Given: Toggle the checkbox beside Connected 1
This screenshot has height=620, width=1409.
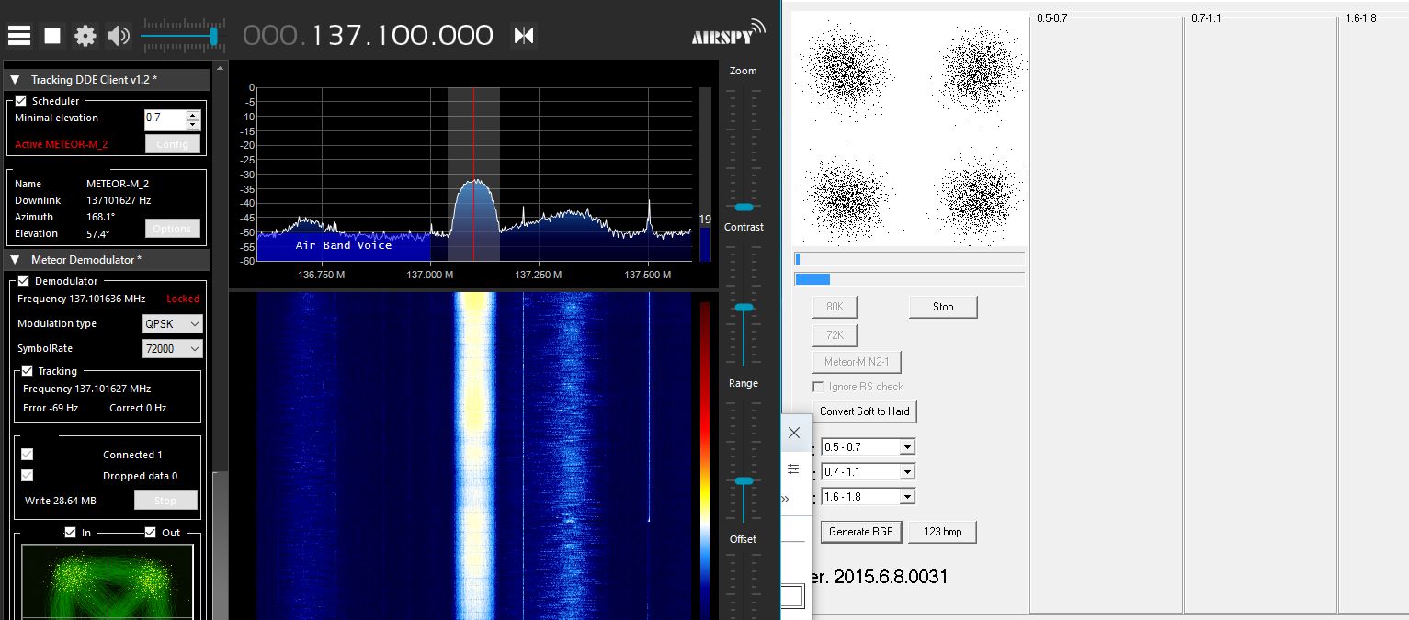Looking at the screenshot, I should click(x=28, y=454).
